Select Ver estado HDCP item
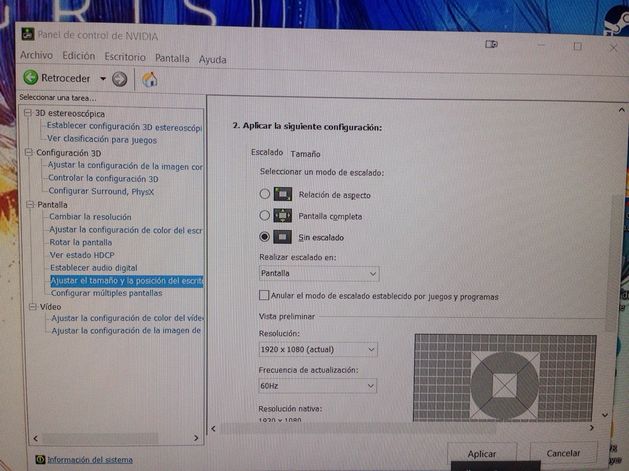Viewport: 629px width, 471px height. 82,255
